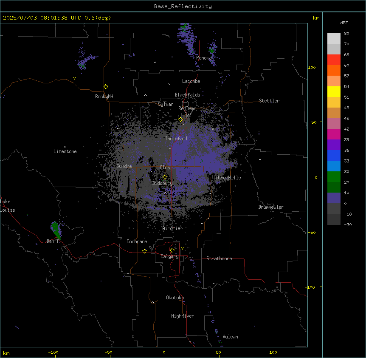
Task: Click the 50 tick on bottom km axis
Action: coord(218,352)
